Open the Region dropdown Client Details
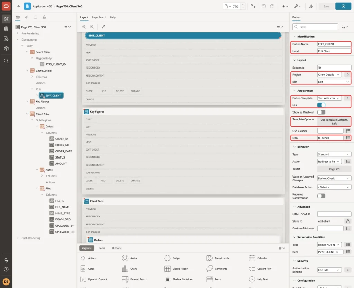This screenshot has width=354, height=288. 329,75
